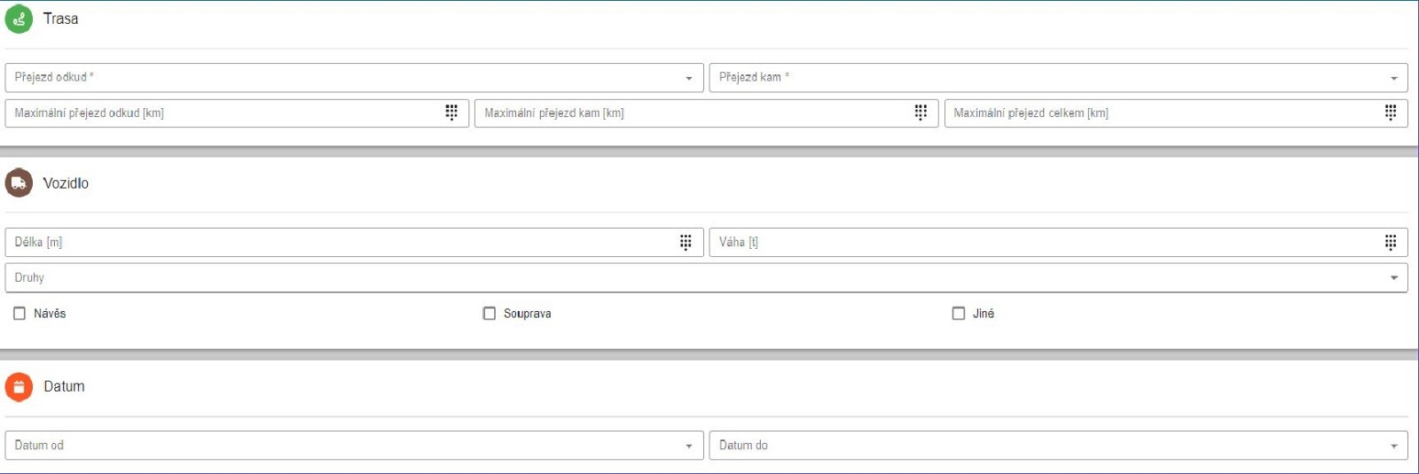
Task: Open the Druhy dropdown arrow
Action: [x=1393, y=278]
